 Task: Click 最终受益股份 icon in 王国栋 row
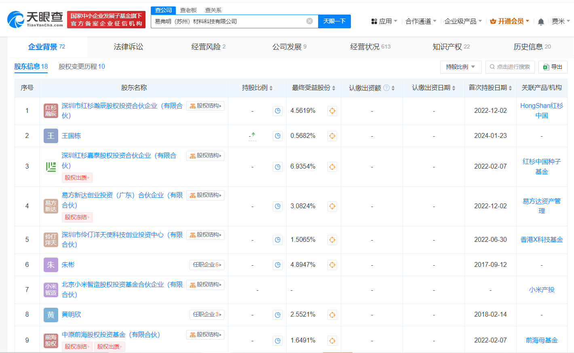(x=332, y=136)
